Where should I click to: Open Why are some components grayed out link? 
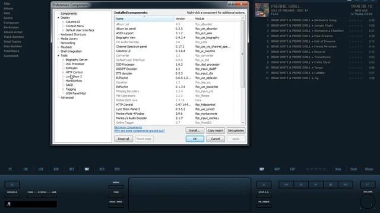(140, 131)
